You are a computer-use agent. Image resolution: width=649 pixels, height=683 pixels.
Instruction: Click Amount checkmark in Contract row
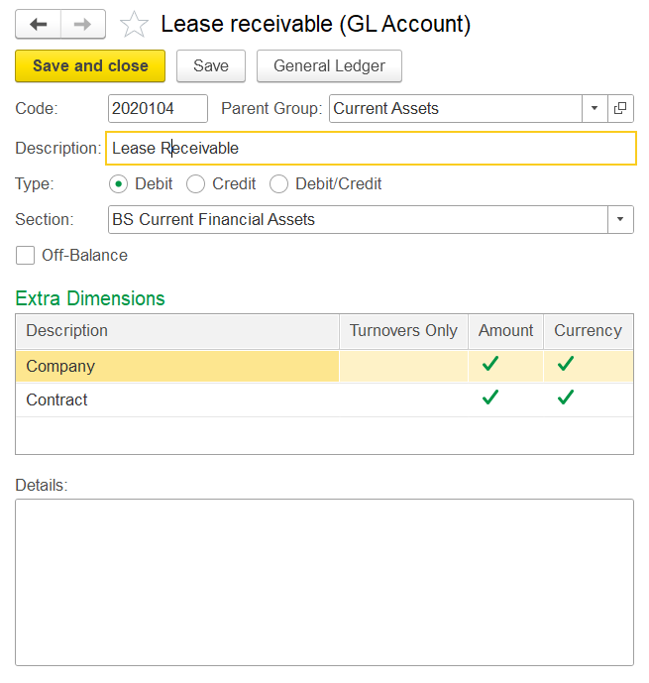489,398
